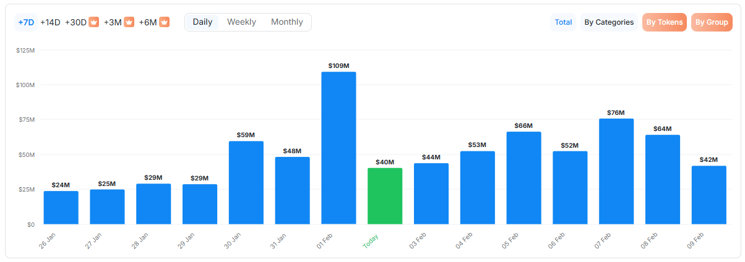
Task: Click the $24M bar for 26 Jan
Action: 61,208
